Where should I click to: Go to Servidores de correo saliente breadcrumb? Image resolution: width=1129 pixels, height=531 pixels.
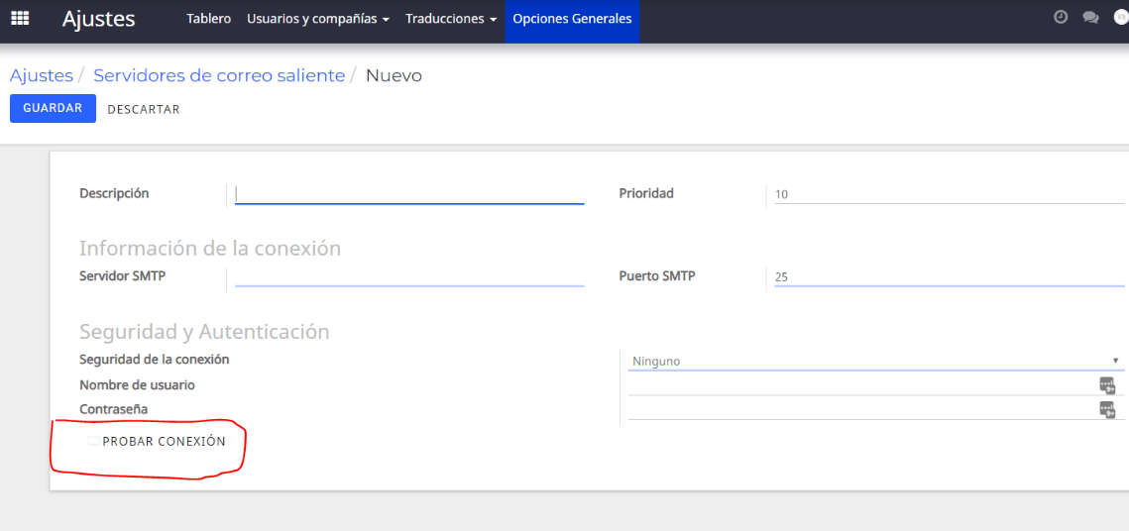click(219, 75)
